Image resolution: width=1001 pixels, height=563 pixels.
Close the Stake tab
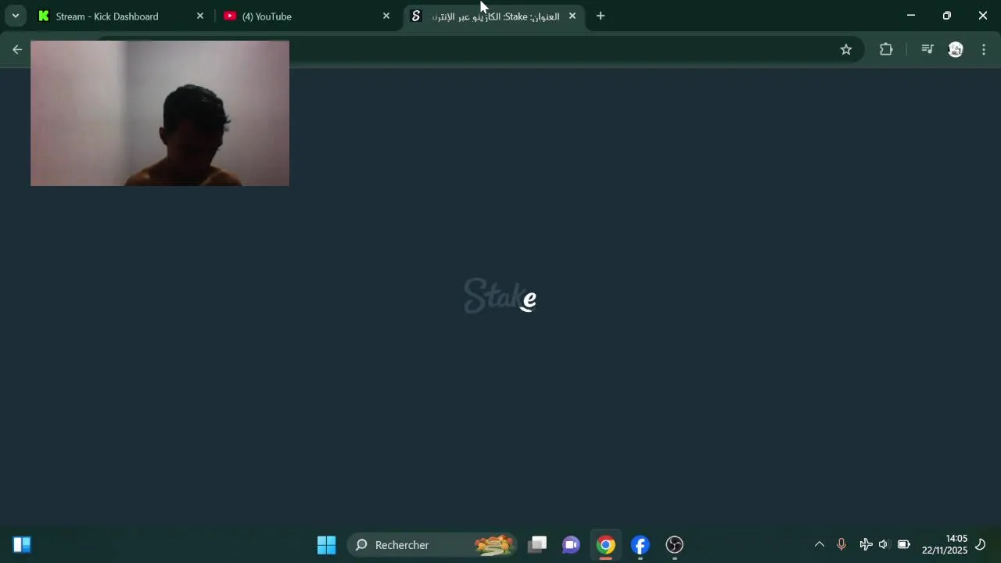(x=572, y=16)
